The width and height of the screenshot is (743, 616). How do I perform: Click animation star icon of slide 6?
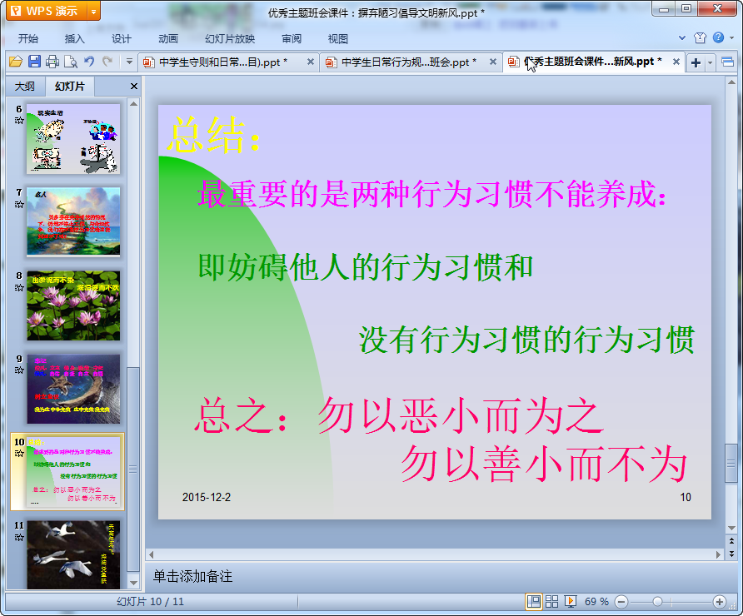coord(19,121)
